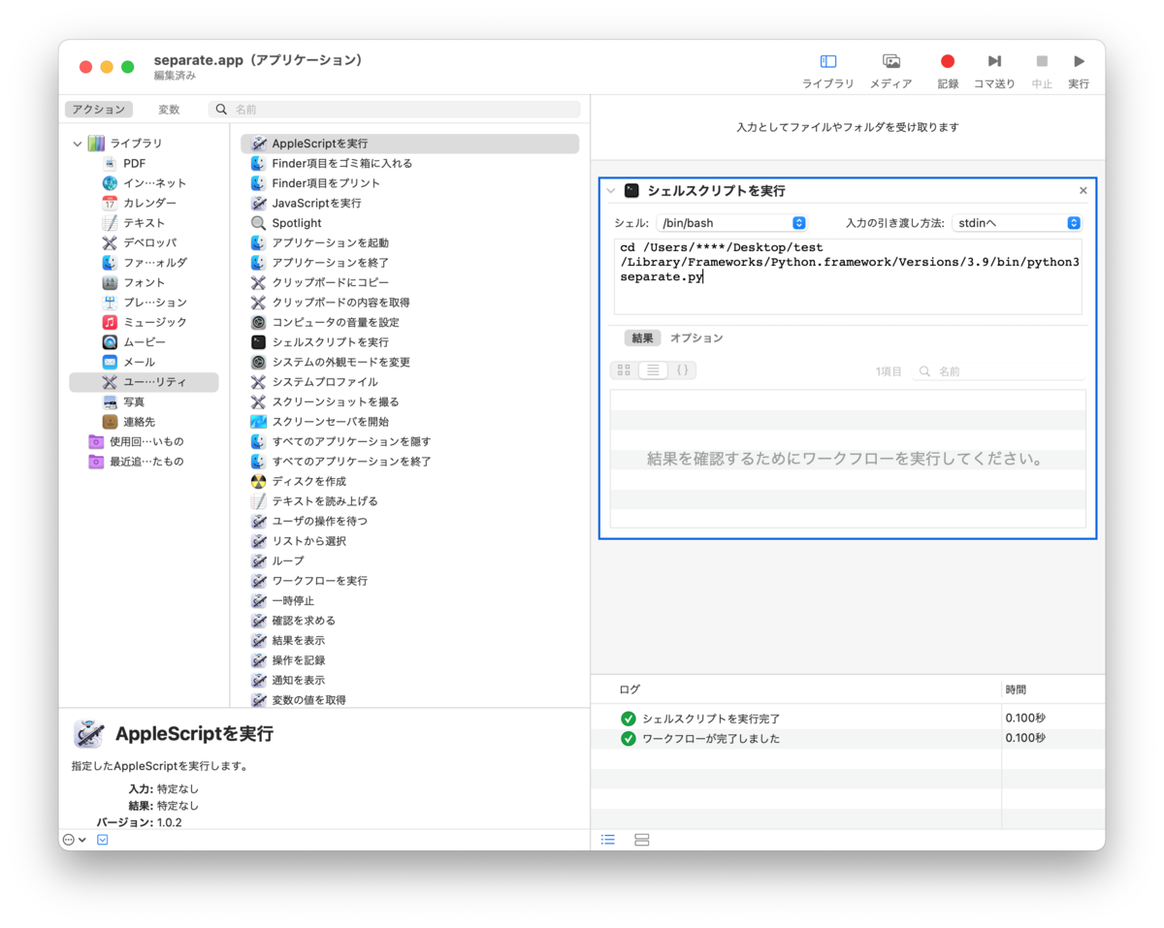Image resolution: width=1164 pixels, height=928 pixels.
Task: Select the ミュージック library category
Action: pyautogui.click(x=145, y=322)
